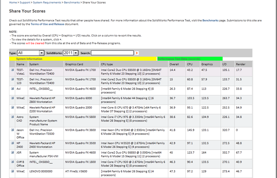Go to Home breadcrumb link
Viewport: 277px width, 178px height.
13,3
